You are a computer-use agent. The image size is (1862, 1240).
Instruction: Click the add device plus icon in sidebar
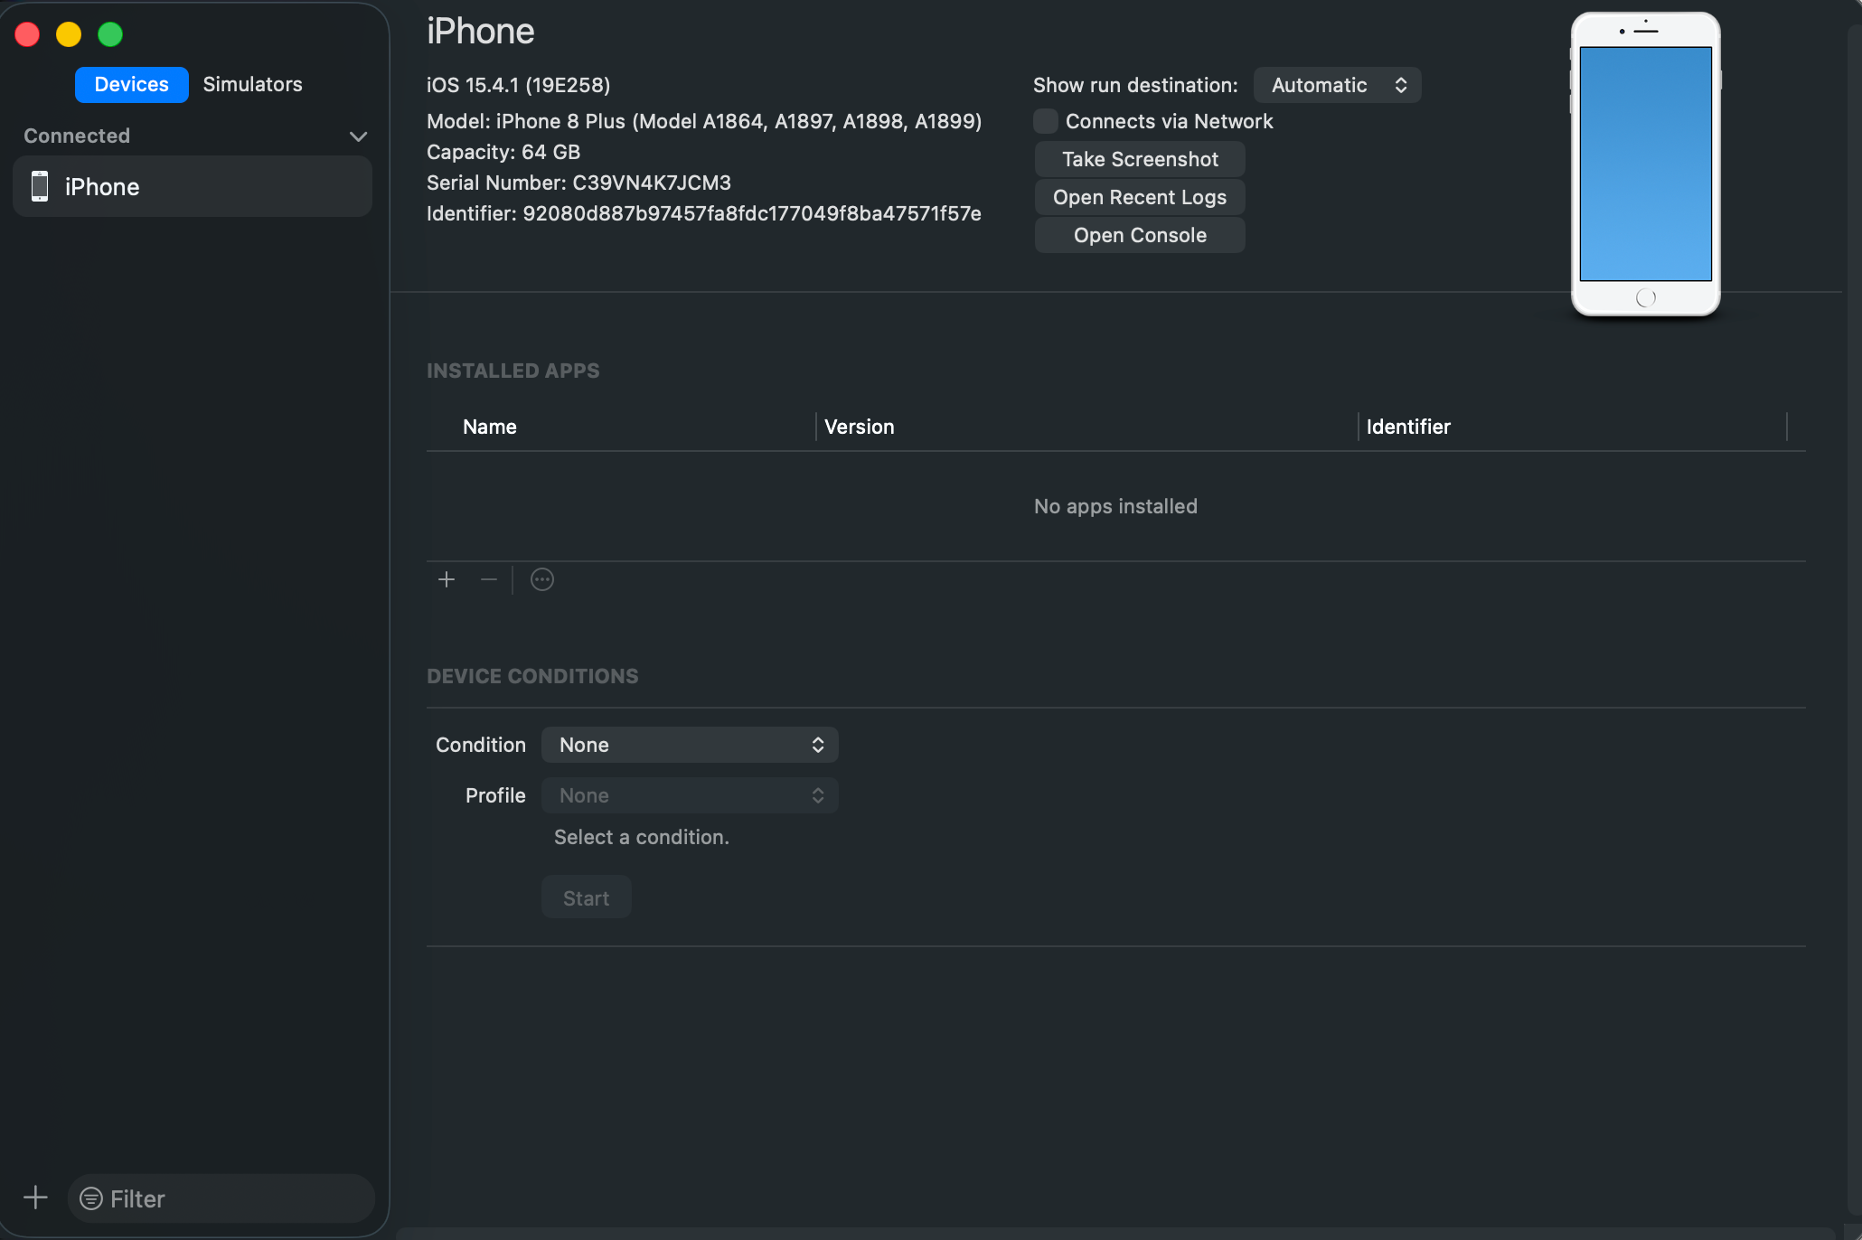35,1198
